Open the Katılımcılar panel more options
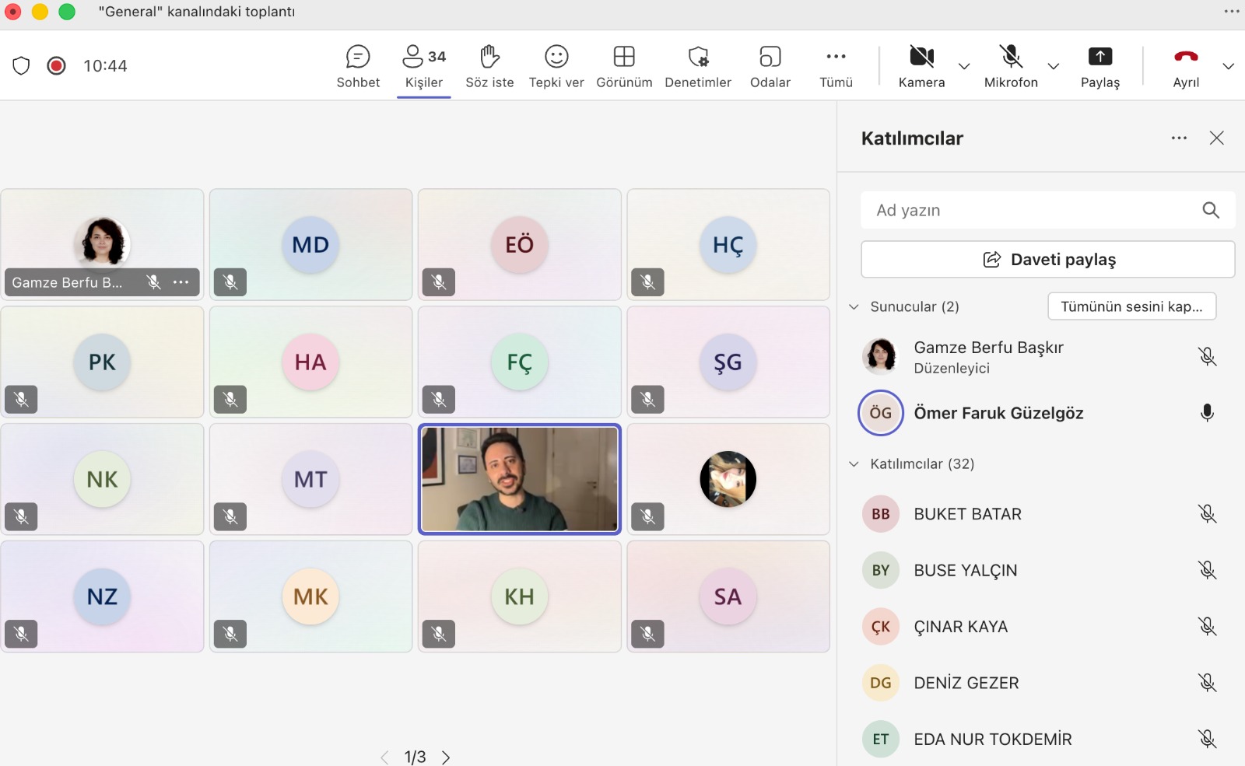Screen dimensions: 1245x766 pyautogui.click(x=1179, y=138)
